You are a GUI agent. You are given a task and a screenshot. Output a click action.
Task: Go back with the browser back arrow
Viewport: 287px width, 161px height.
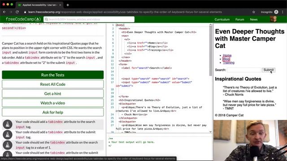coord(4,12)
